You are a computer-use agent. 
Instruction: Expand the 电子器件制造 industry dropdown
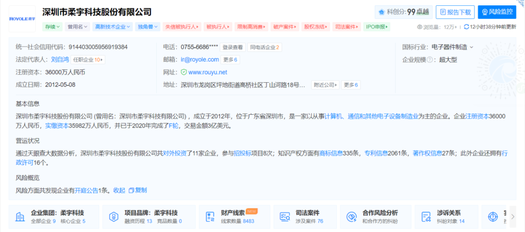453,47
